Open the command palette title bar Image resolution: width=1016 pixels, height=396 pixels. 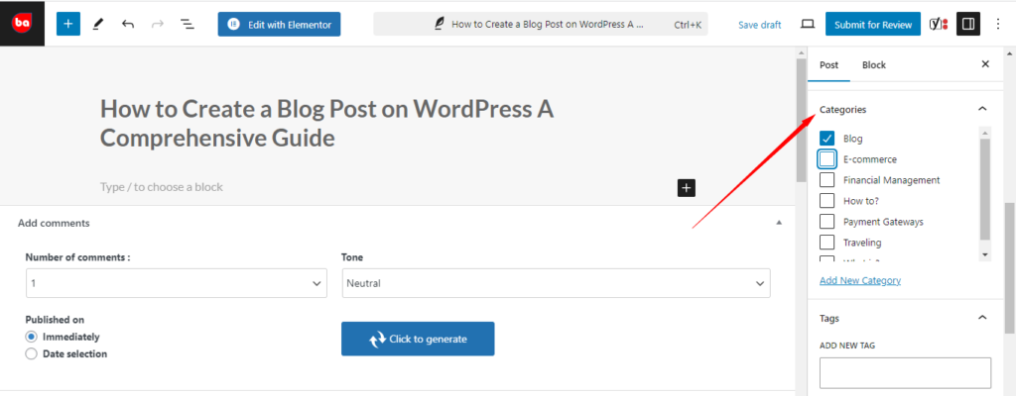coord(541,25)
